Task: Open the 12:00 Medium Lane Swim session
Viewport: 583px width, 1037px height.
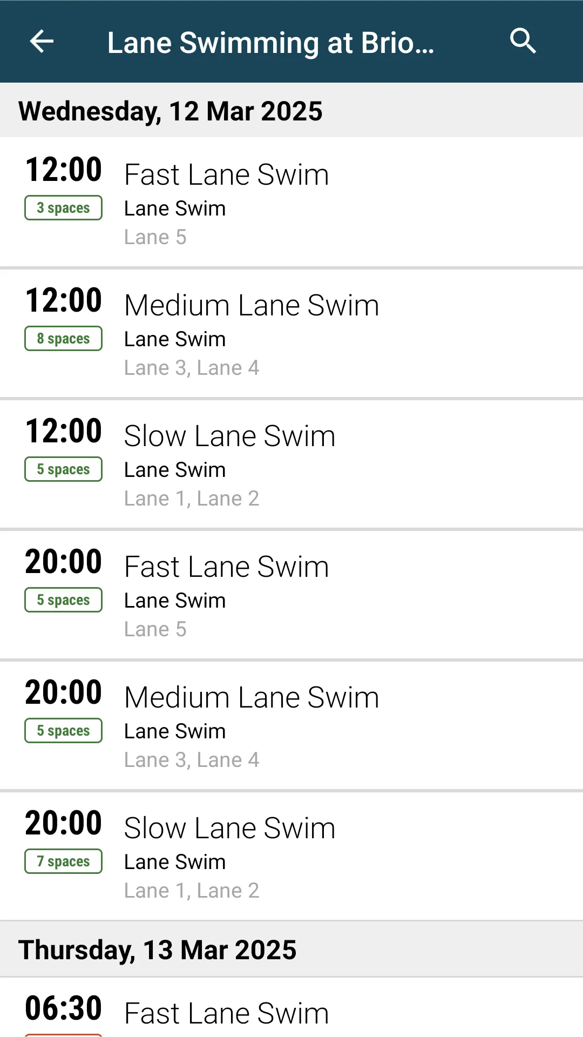Action: click(291, 333)
